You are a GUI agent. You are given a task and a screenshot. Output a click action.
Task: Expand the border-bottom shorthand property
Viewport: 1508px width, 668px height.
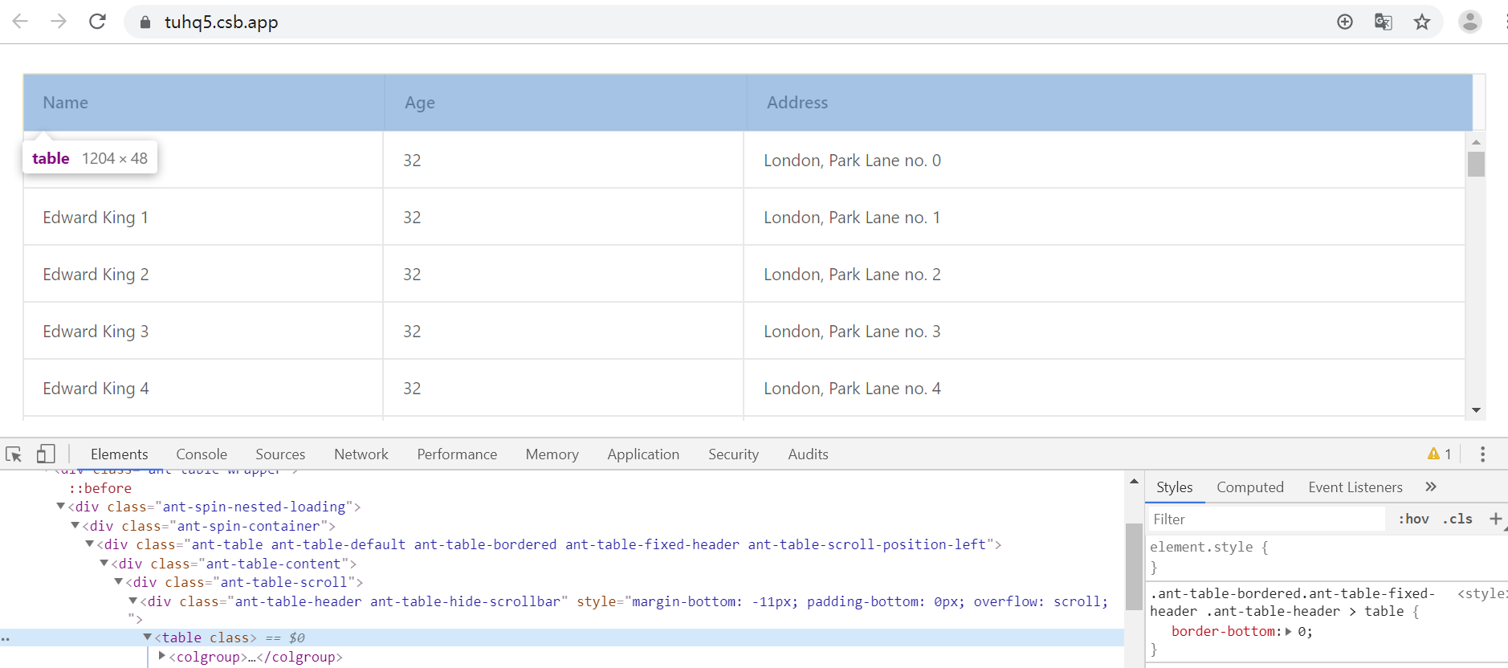click(1288, 632)
